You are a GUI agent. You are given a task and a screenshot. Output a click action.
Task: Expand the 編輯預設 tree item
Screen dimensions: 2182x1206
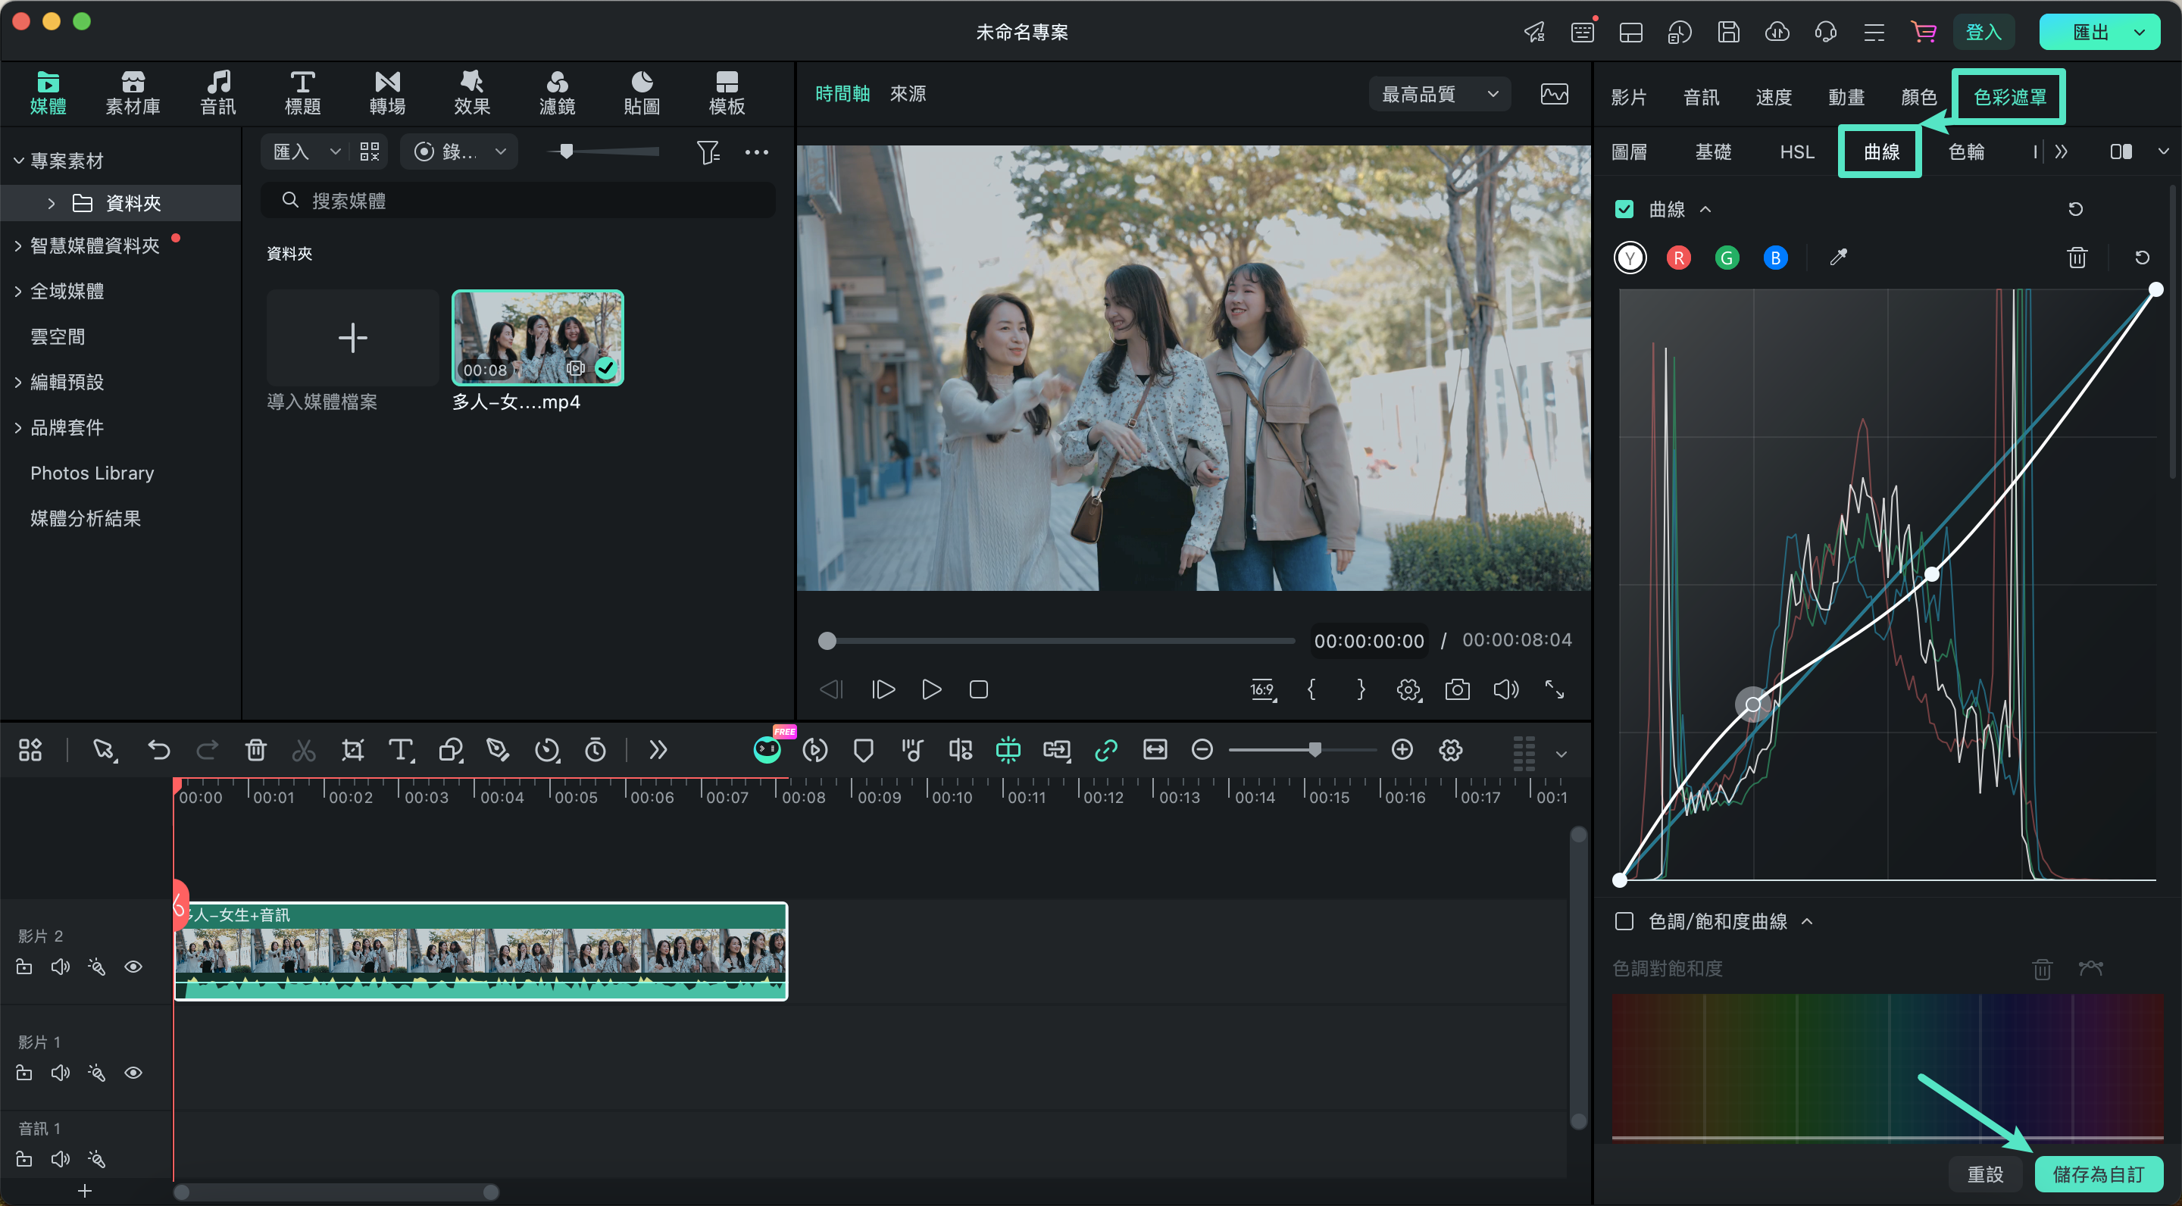pos(17,382)
